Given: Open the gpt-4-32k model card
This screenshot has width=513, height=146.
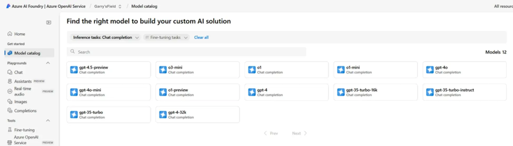Looking at the screenshot, I should click(x=198, y=114).
